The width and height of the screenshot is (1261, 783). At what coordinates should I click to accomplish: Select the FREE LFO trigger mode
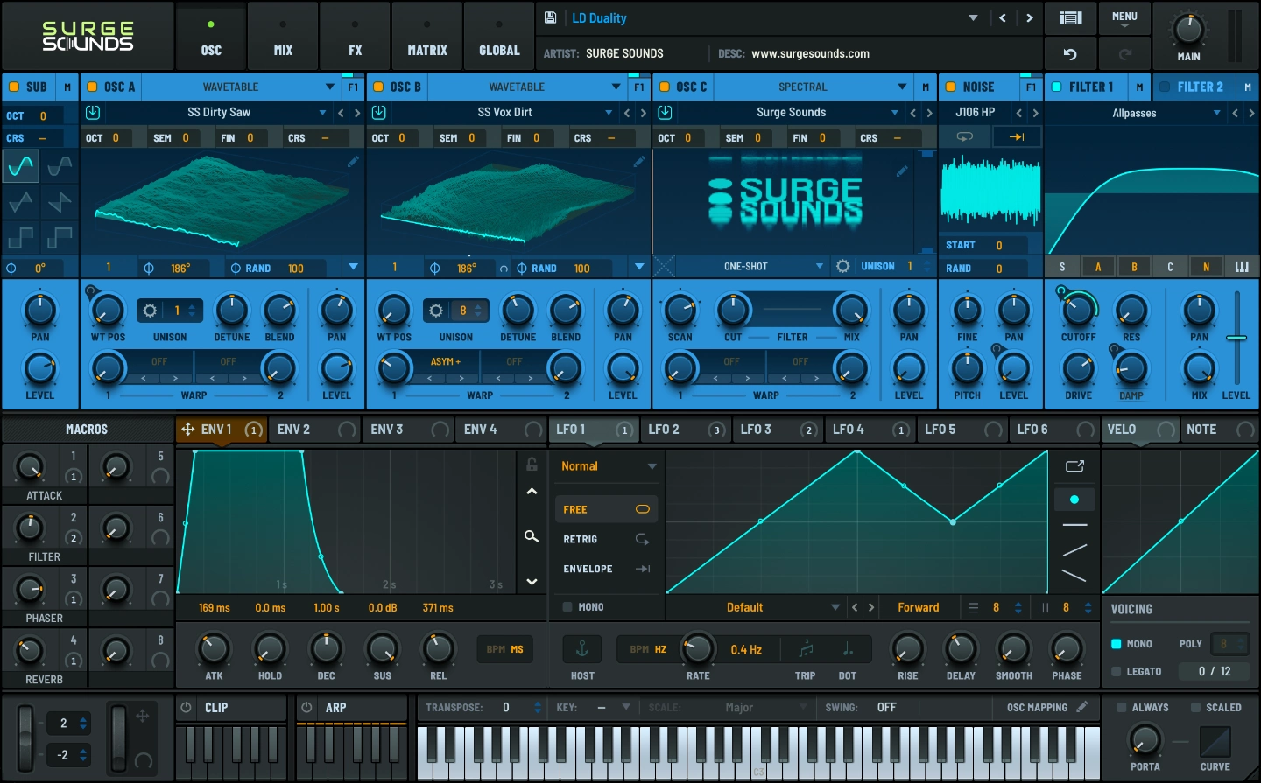606,509
